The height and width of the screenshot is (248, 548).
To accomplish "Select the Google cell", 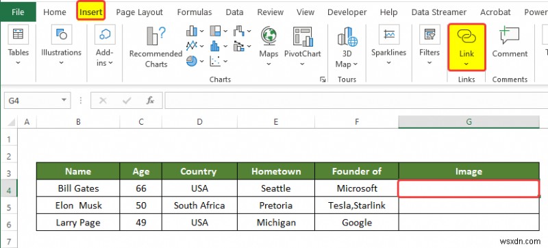I will coord(357,223).
